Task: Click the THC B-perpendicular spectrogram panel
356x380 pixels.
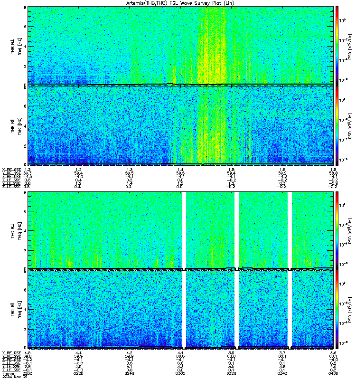Action: click(180, 230)
